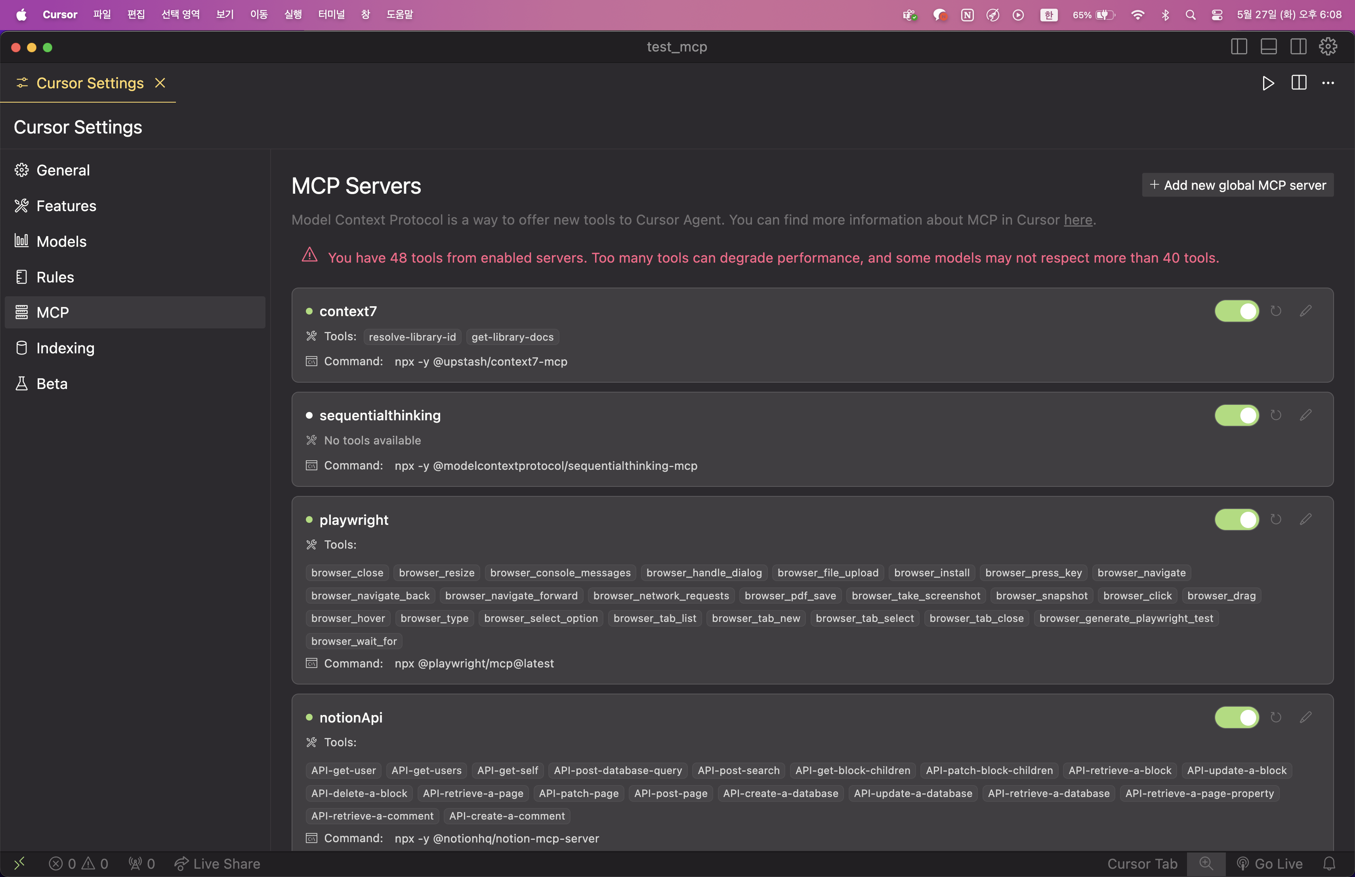Open the 'here' MCP documentation link
This screenshot has height=877, width=1355.
point(1078,220)
